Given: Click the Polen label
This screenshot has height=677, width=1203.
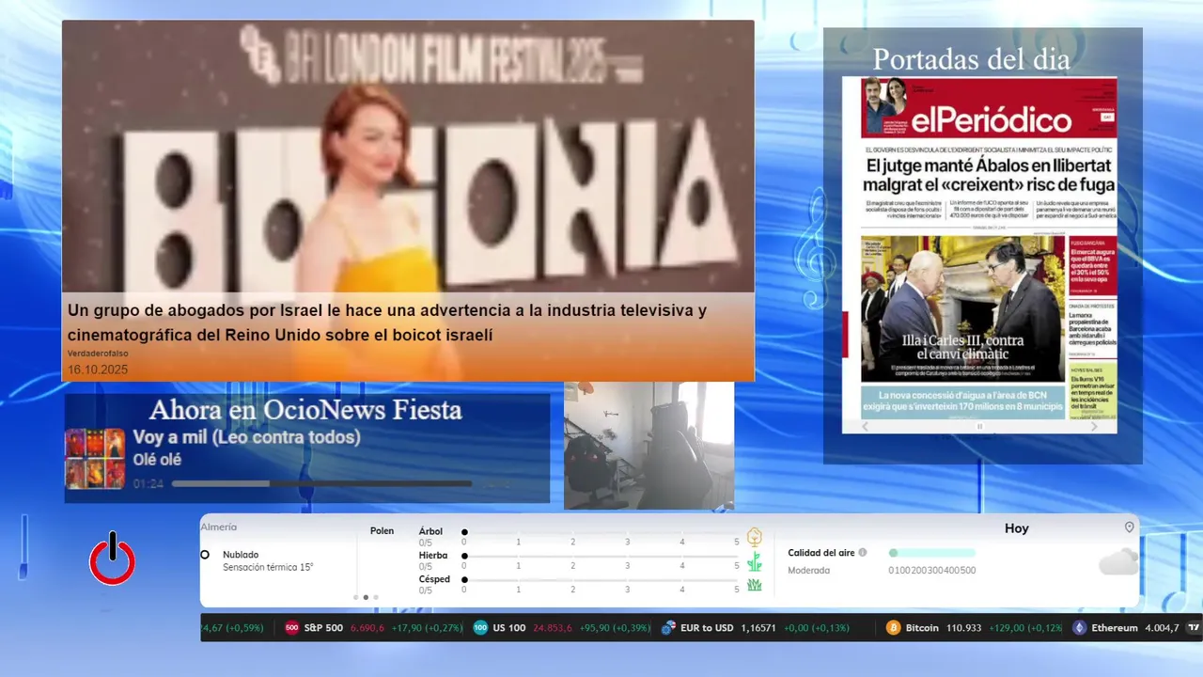Looking at the screenshot, I should click(x=382, y=531).
